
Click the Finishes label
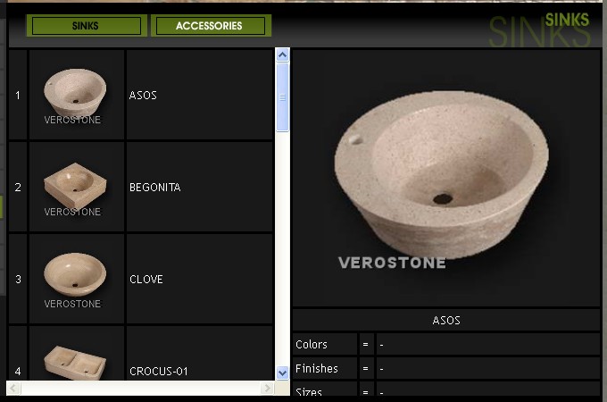(317, 368)
